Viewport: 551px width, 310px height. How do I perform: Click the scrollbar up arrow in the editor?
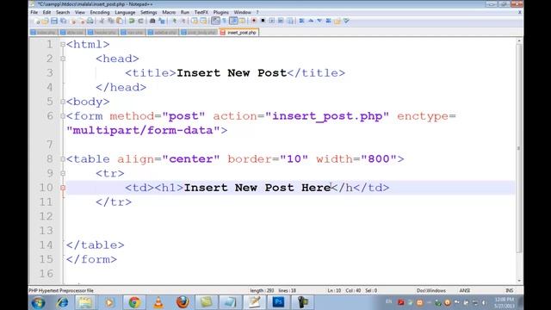pyautogui.click(x=519, y=41)
